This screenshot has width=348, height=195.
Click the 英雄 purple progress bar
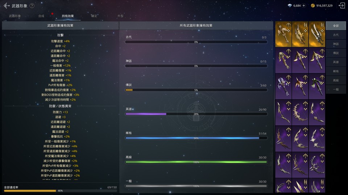pyautogui.click(x=196, y=114)
